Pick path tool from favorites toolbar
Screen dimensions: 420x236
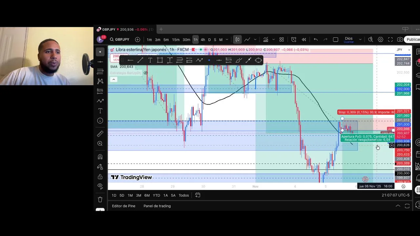click(x=199, y=60)
